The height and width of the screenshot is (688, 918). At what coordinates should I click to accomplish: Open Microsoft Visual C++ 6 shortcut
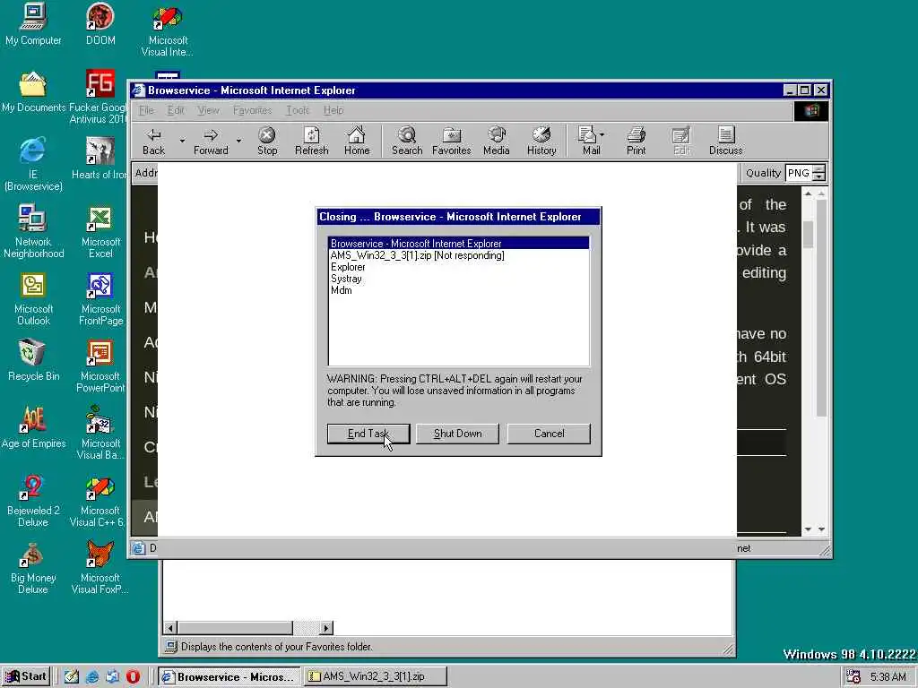coord(98,501)
